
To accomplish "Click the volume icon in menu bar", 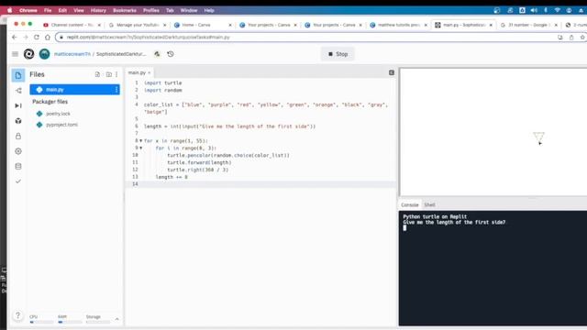I will pos(534,10).
